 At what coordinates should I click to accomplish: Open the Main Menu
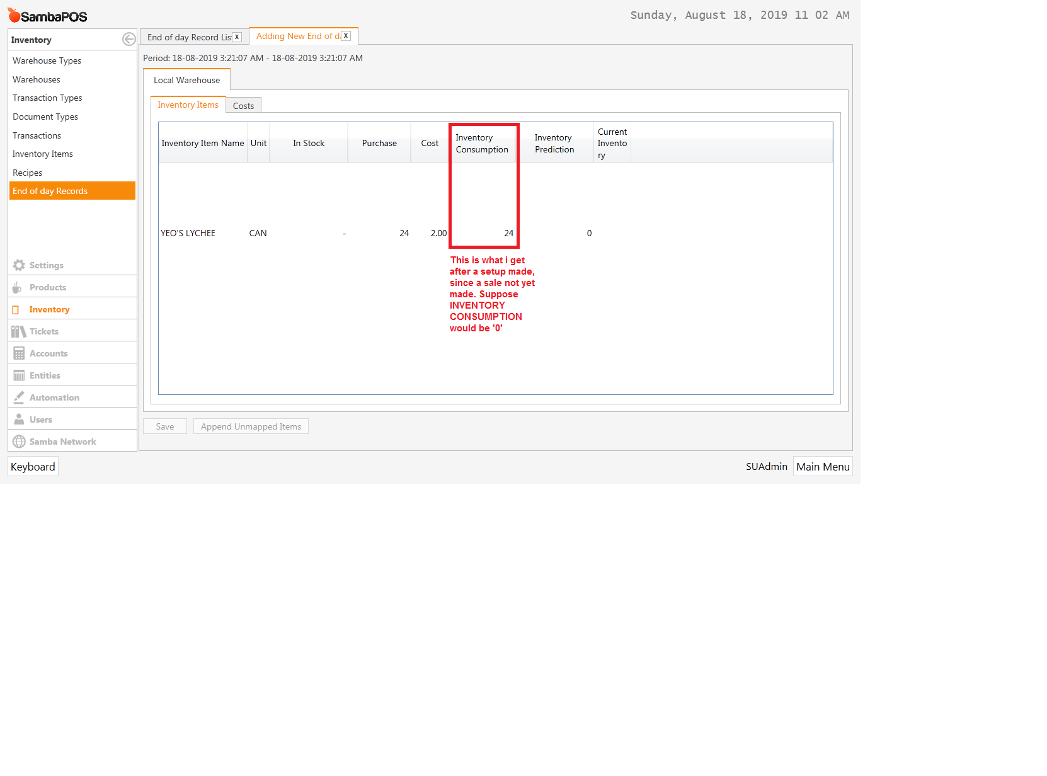[822, 466]
